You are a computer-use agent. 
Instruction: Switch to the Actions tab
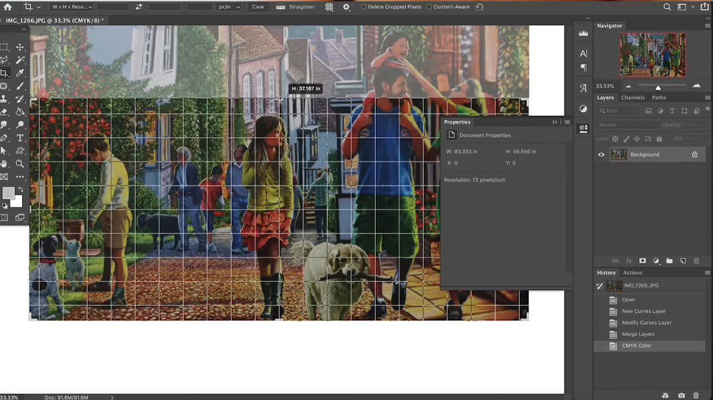point(632,273)
